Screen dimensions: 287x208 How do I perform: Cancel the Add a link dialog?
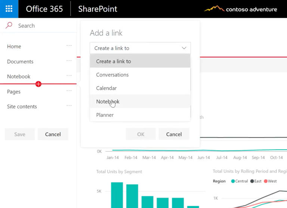click(x=174, y=134)
